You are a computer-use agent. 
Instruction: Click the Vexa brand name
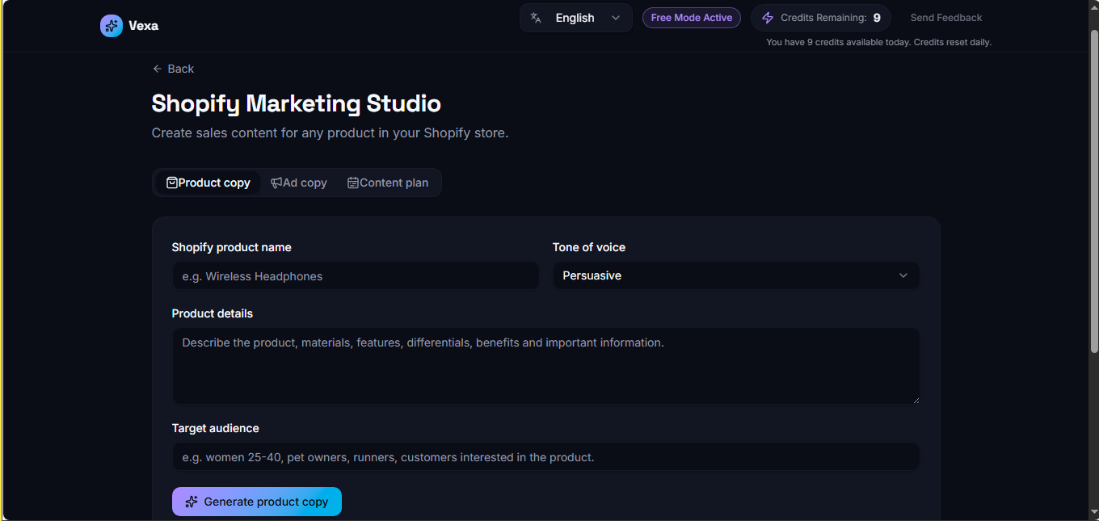(144, 26)
